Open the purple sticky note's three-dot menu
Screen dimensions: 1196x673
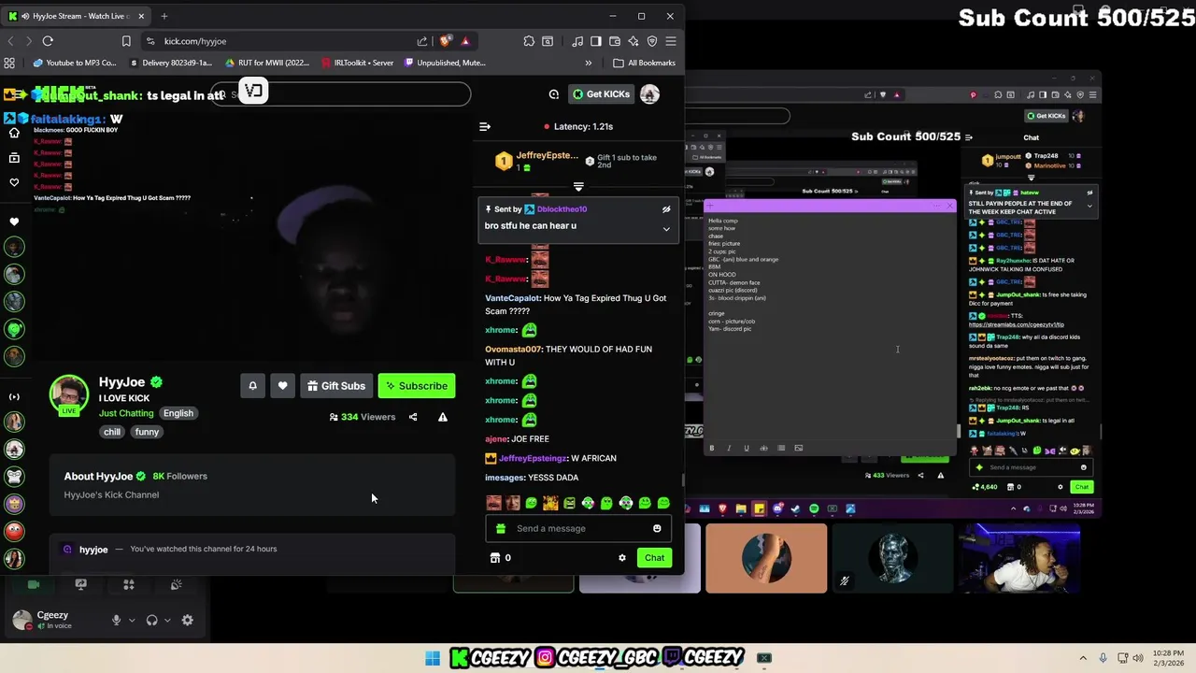[x=937, y=206]
